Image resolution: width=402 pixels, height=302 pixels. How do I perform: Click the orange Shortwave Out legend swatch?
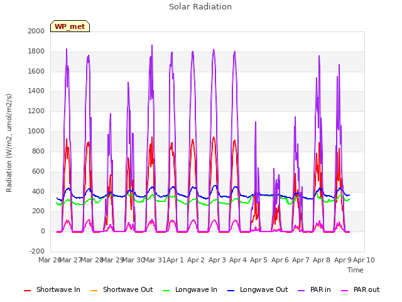click(94, 291)
